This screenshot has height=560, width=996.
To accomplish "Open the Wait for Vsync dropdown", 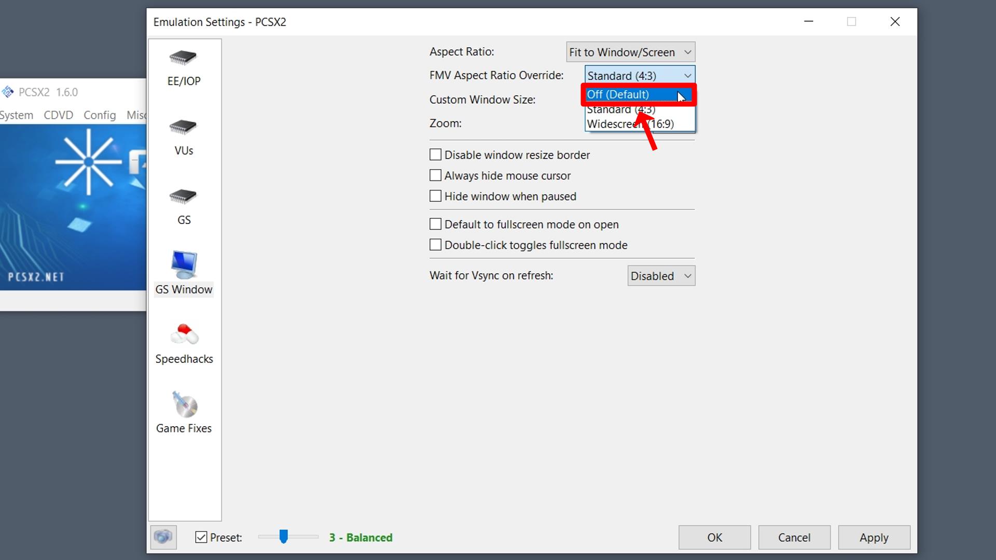I will coord(661,276).
